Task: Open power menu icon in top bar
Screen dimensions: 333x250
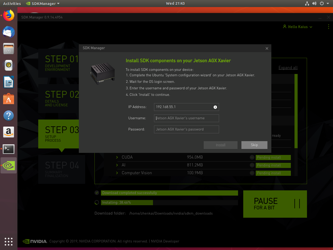Action: [322, 3]
